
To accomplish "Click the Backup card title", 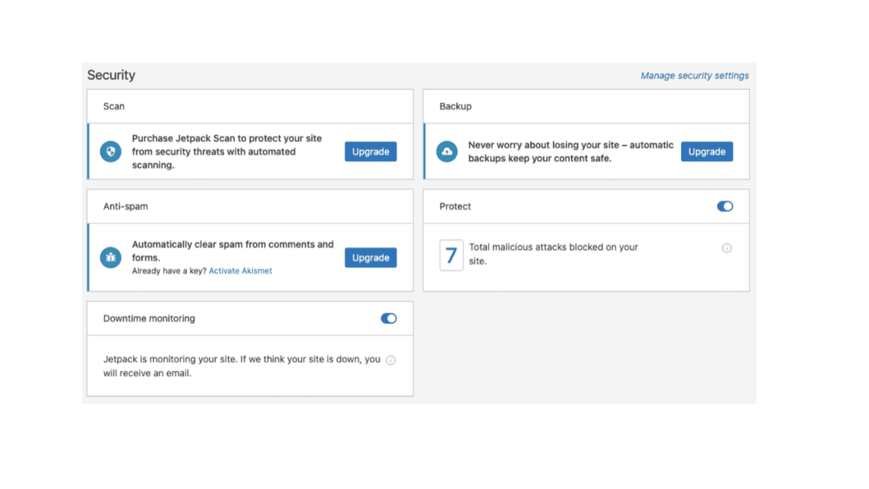I will 456,106.
